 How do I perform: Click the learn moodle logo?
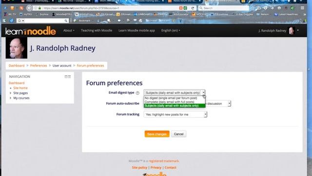pos(31,31)
